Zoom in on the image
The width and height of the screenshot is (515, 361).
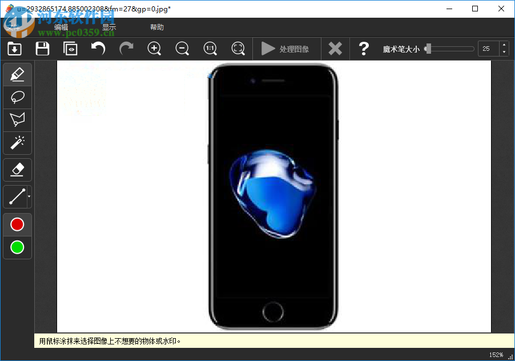click(154, 49)
